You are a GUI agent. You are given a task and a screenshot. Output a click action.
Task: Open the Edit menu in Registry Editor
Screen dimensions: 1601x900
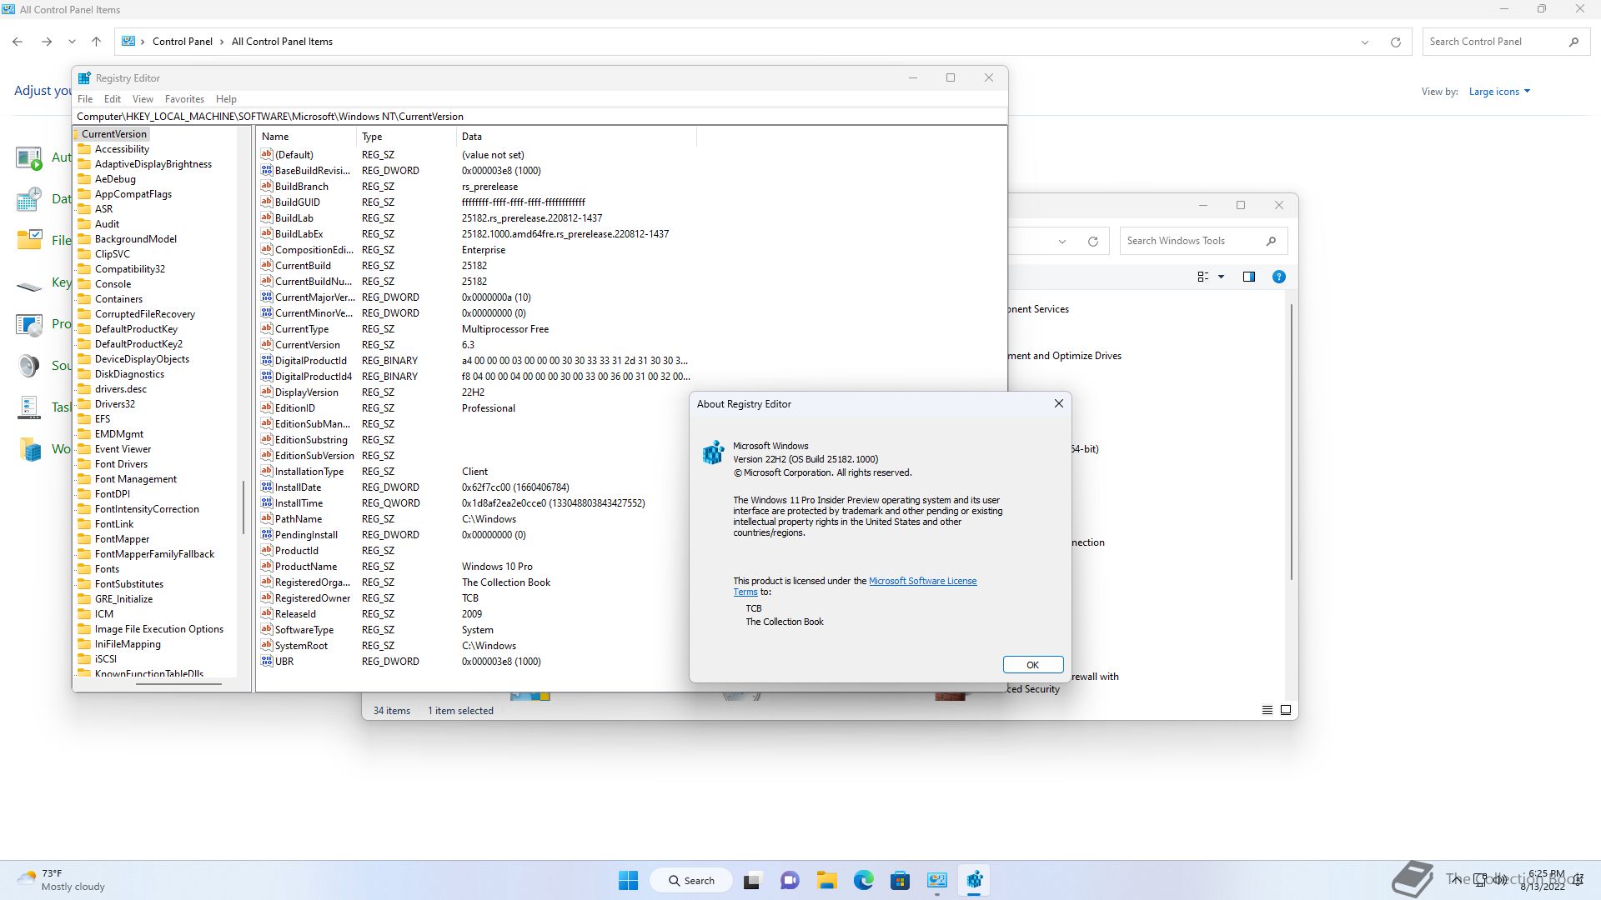(x=113, y=98)
